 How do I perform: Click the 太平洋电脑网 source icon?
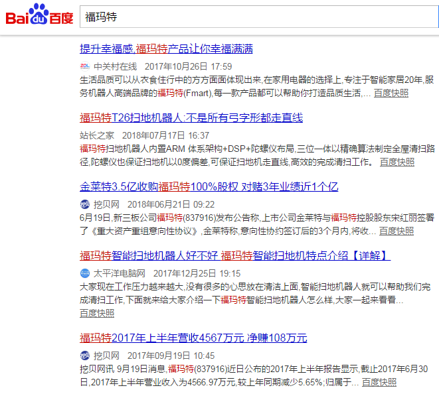tap(85, 273)
